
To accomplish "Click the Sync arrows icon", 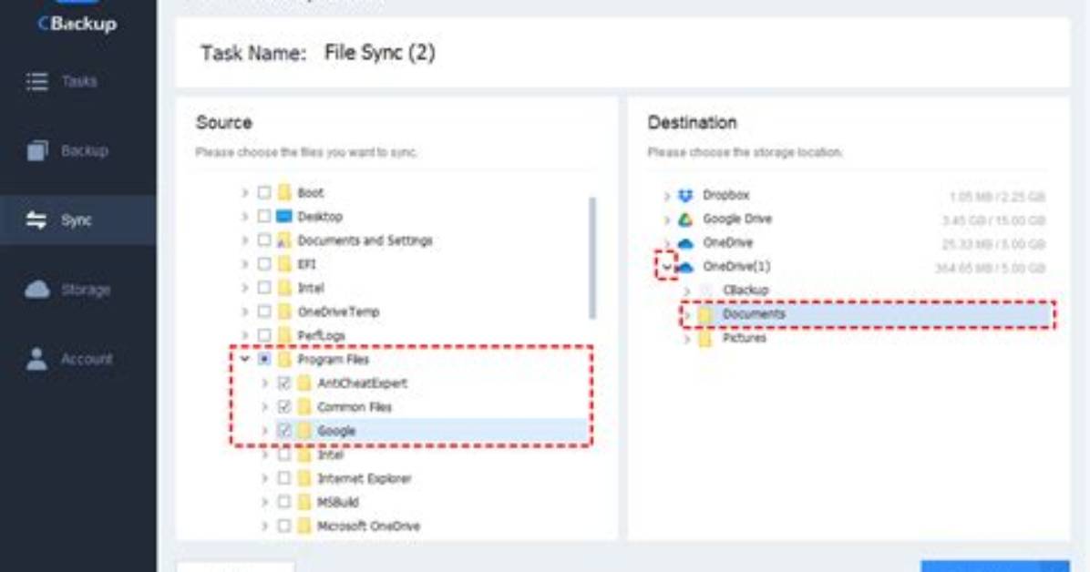I will click(x=36, y=220).
